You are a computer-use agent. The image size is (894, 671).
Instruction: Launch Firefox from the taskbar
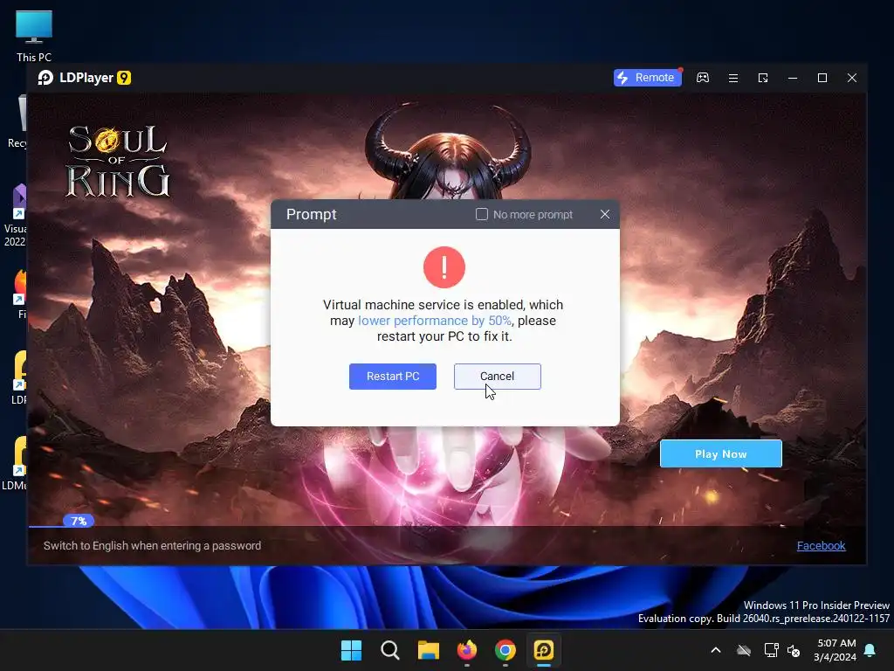click(467, 650)
